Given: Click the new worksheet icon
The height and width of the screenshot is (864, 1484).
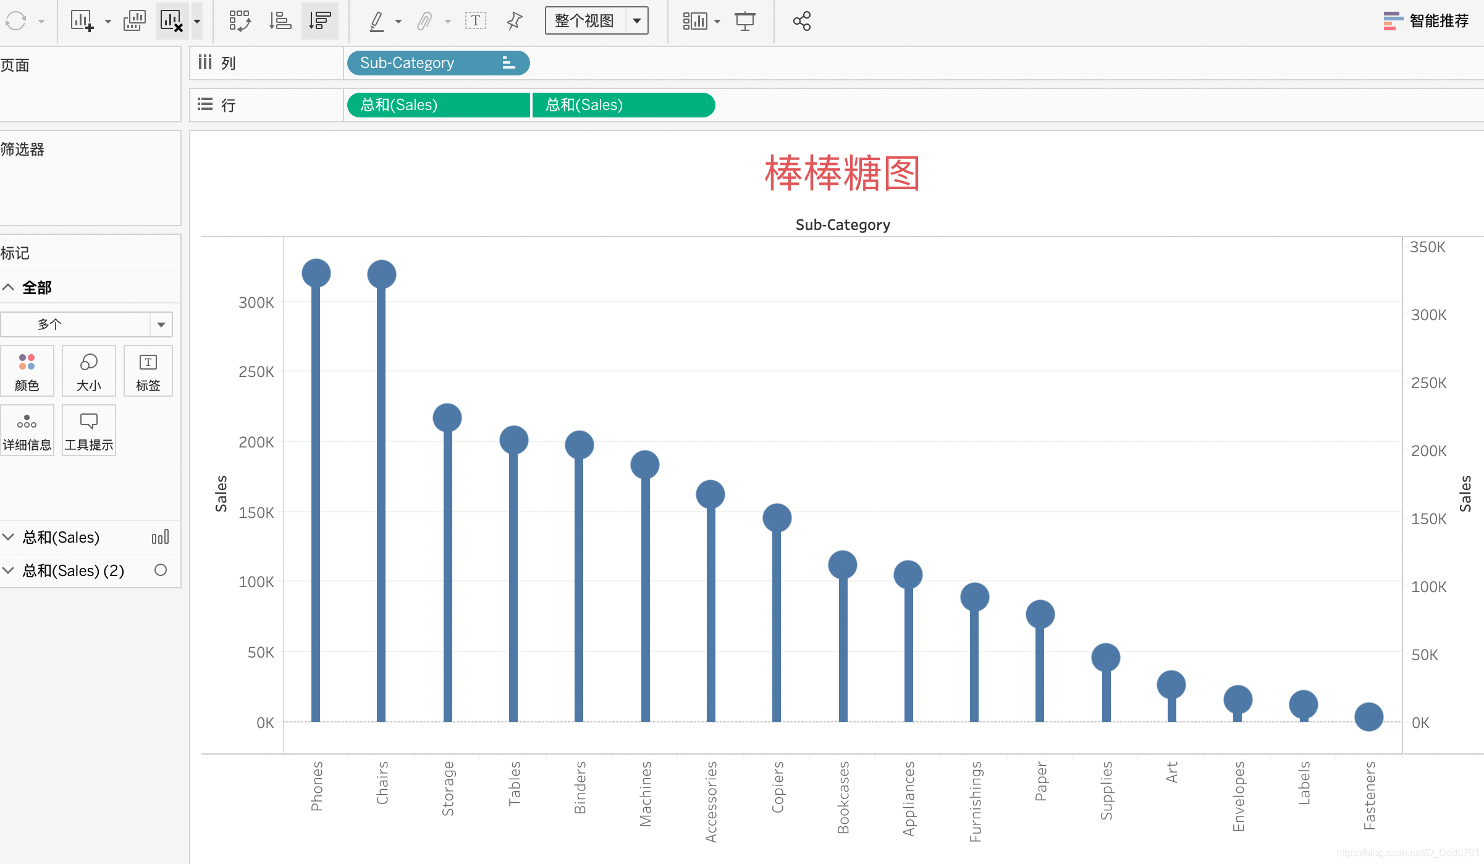Looking at the screenshot, I should coord(82,21).
